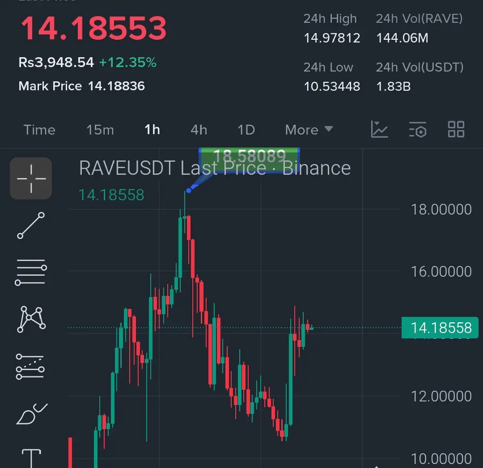Image resolution: width=483 pixels, height=468 pixels.
Task: Click the blue high point marker on chart
Action: point(189,190)
